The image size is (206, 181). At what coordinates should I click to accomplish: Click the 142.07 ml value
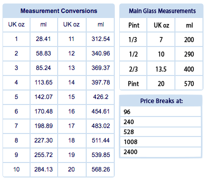44,97
